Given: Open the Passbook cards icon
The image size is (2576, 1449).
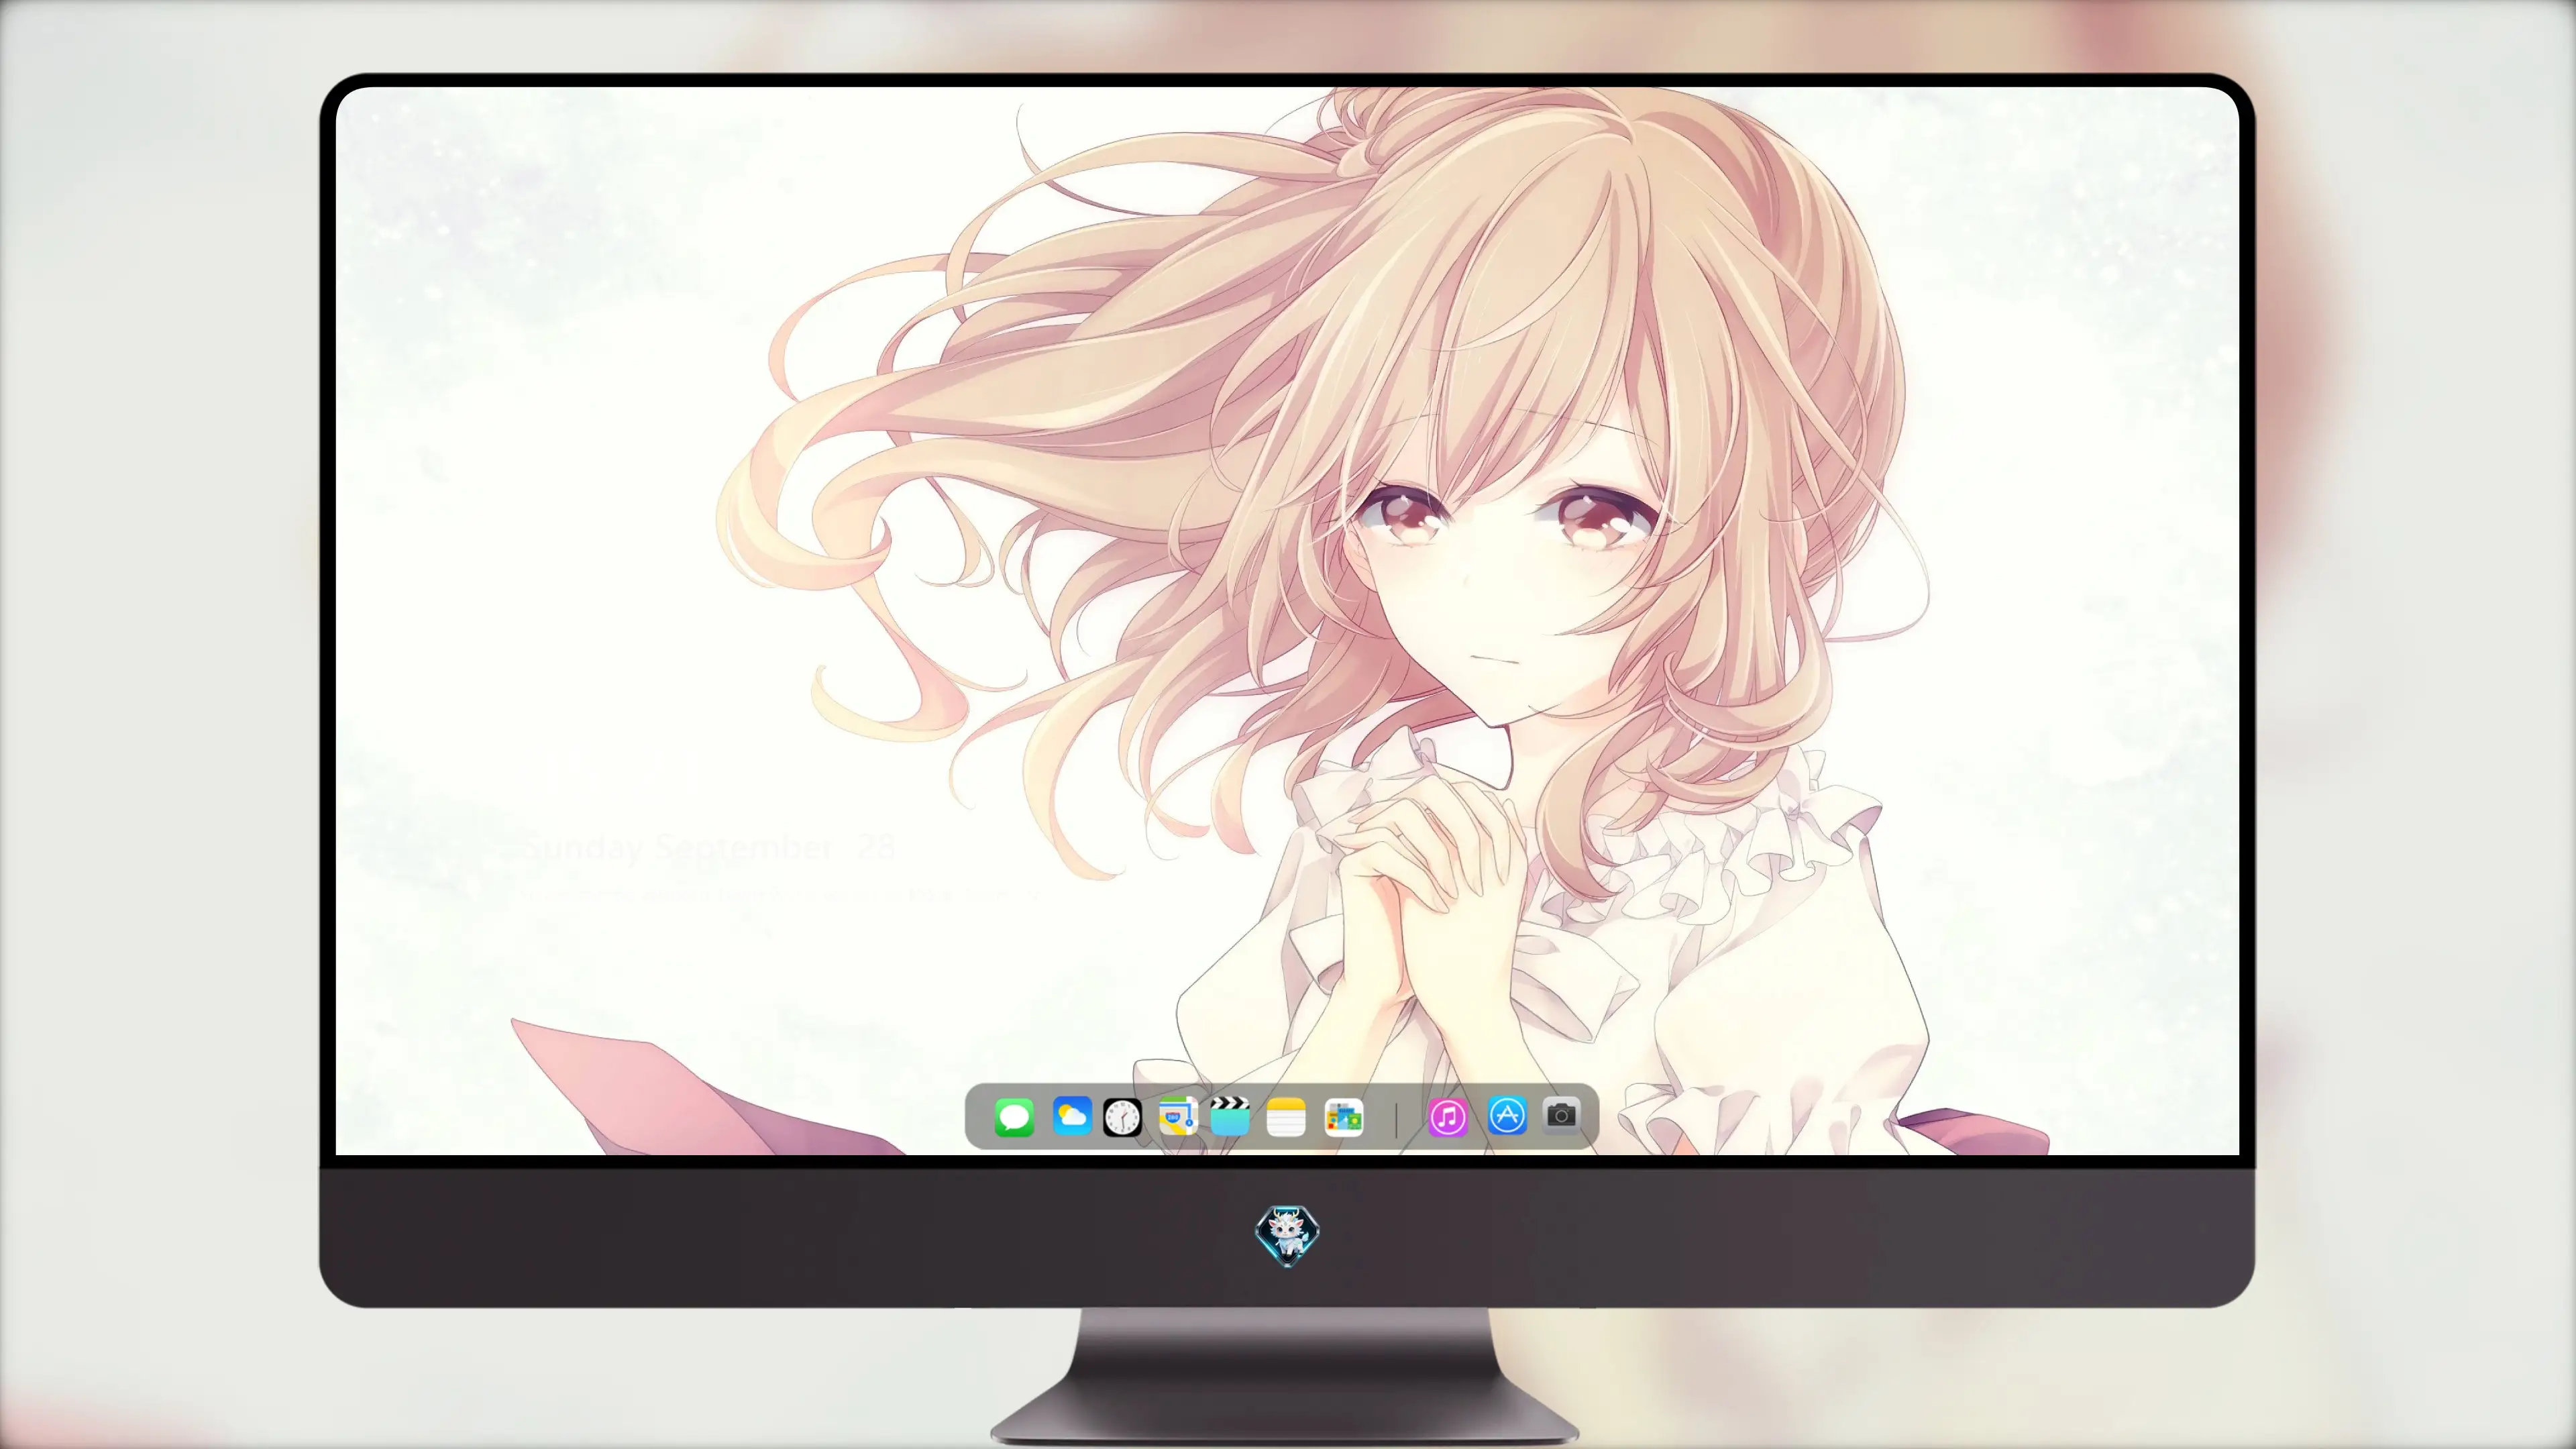Looking at the screenshot, I should coord(1344,1117).
